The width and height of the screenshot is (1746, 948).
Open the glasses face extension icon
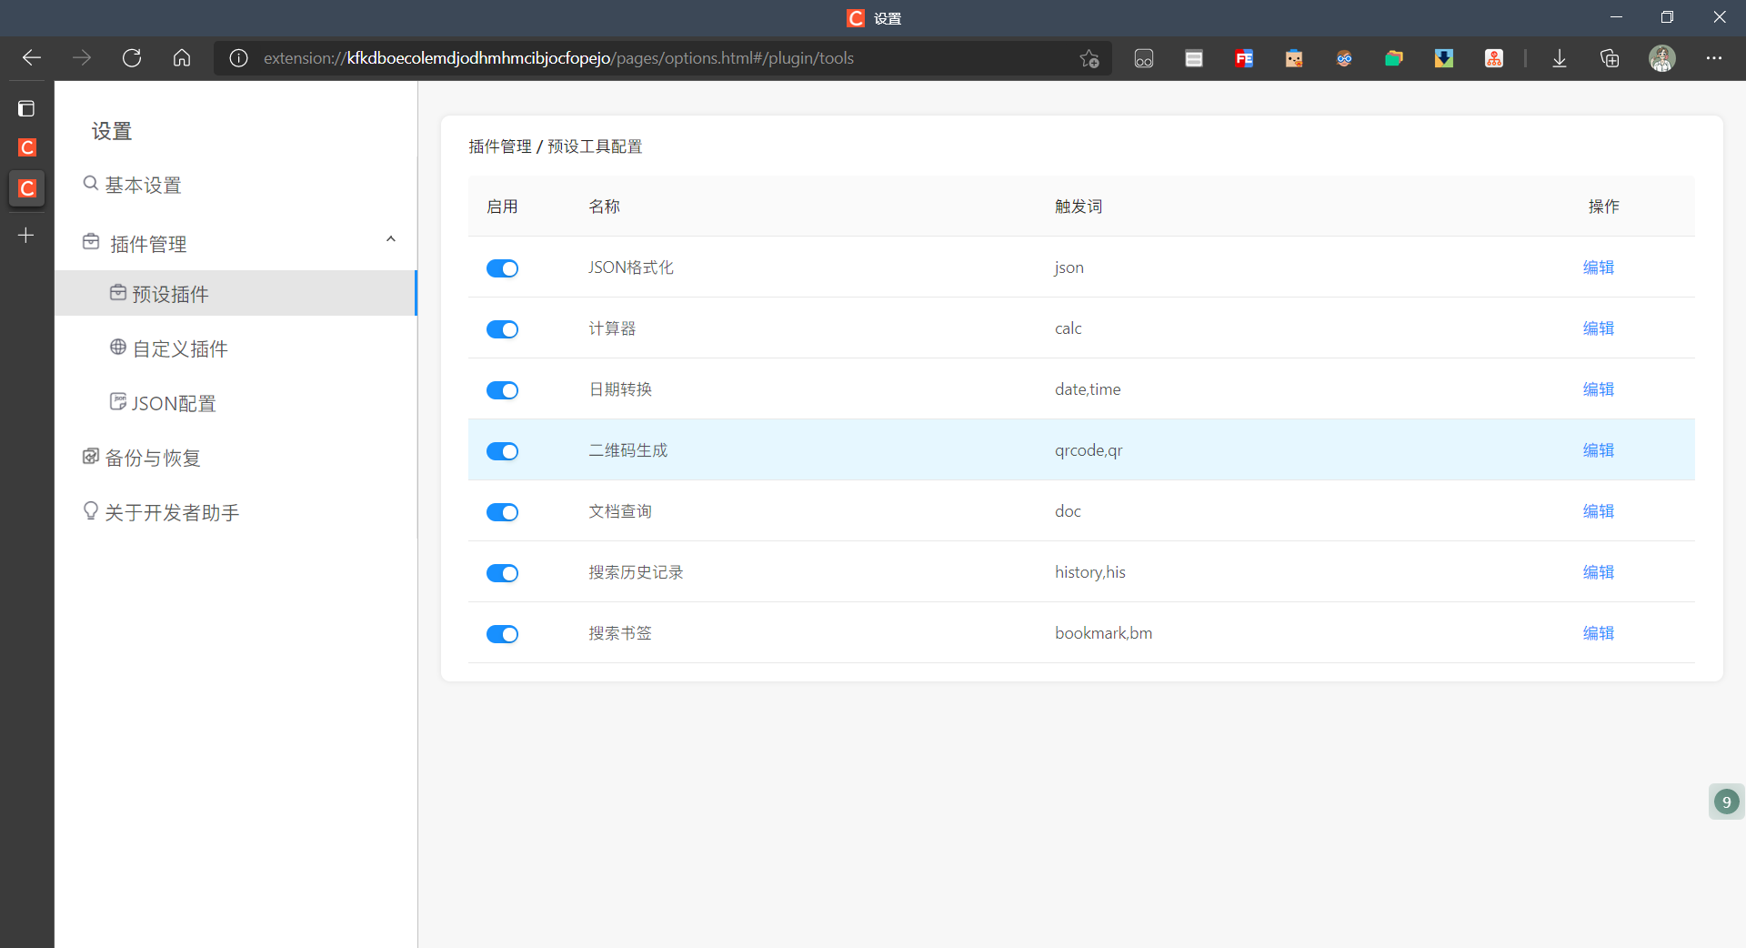1344,58
